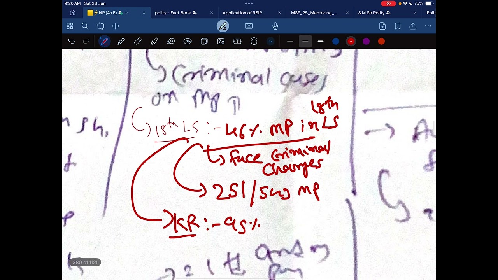The width and height of the screenshot is (498, 280).
Task: Close the MSP_25_Mentoring tab
Action: click(x=347, y=13)
